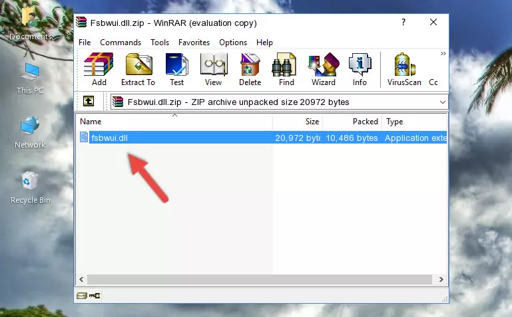Image resolution: width=512 pixels, height=317 pixels.
Task: Select Recycle Bin desktop icon
Action: coord(31,187)
